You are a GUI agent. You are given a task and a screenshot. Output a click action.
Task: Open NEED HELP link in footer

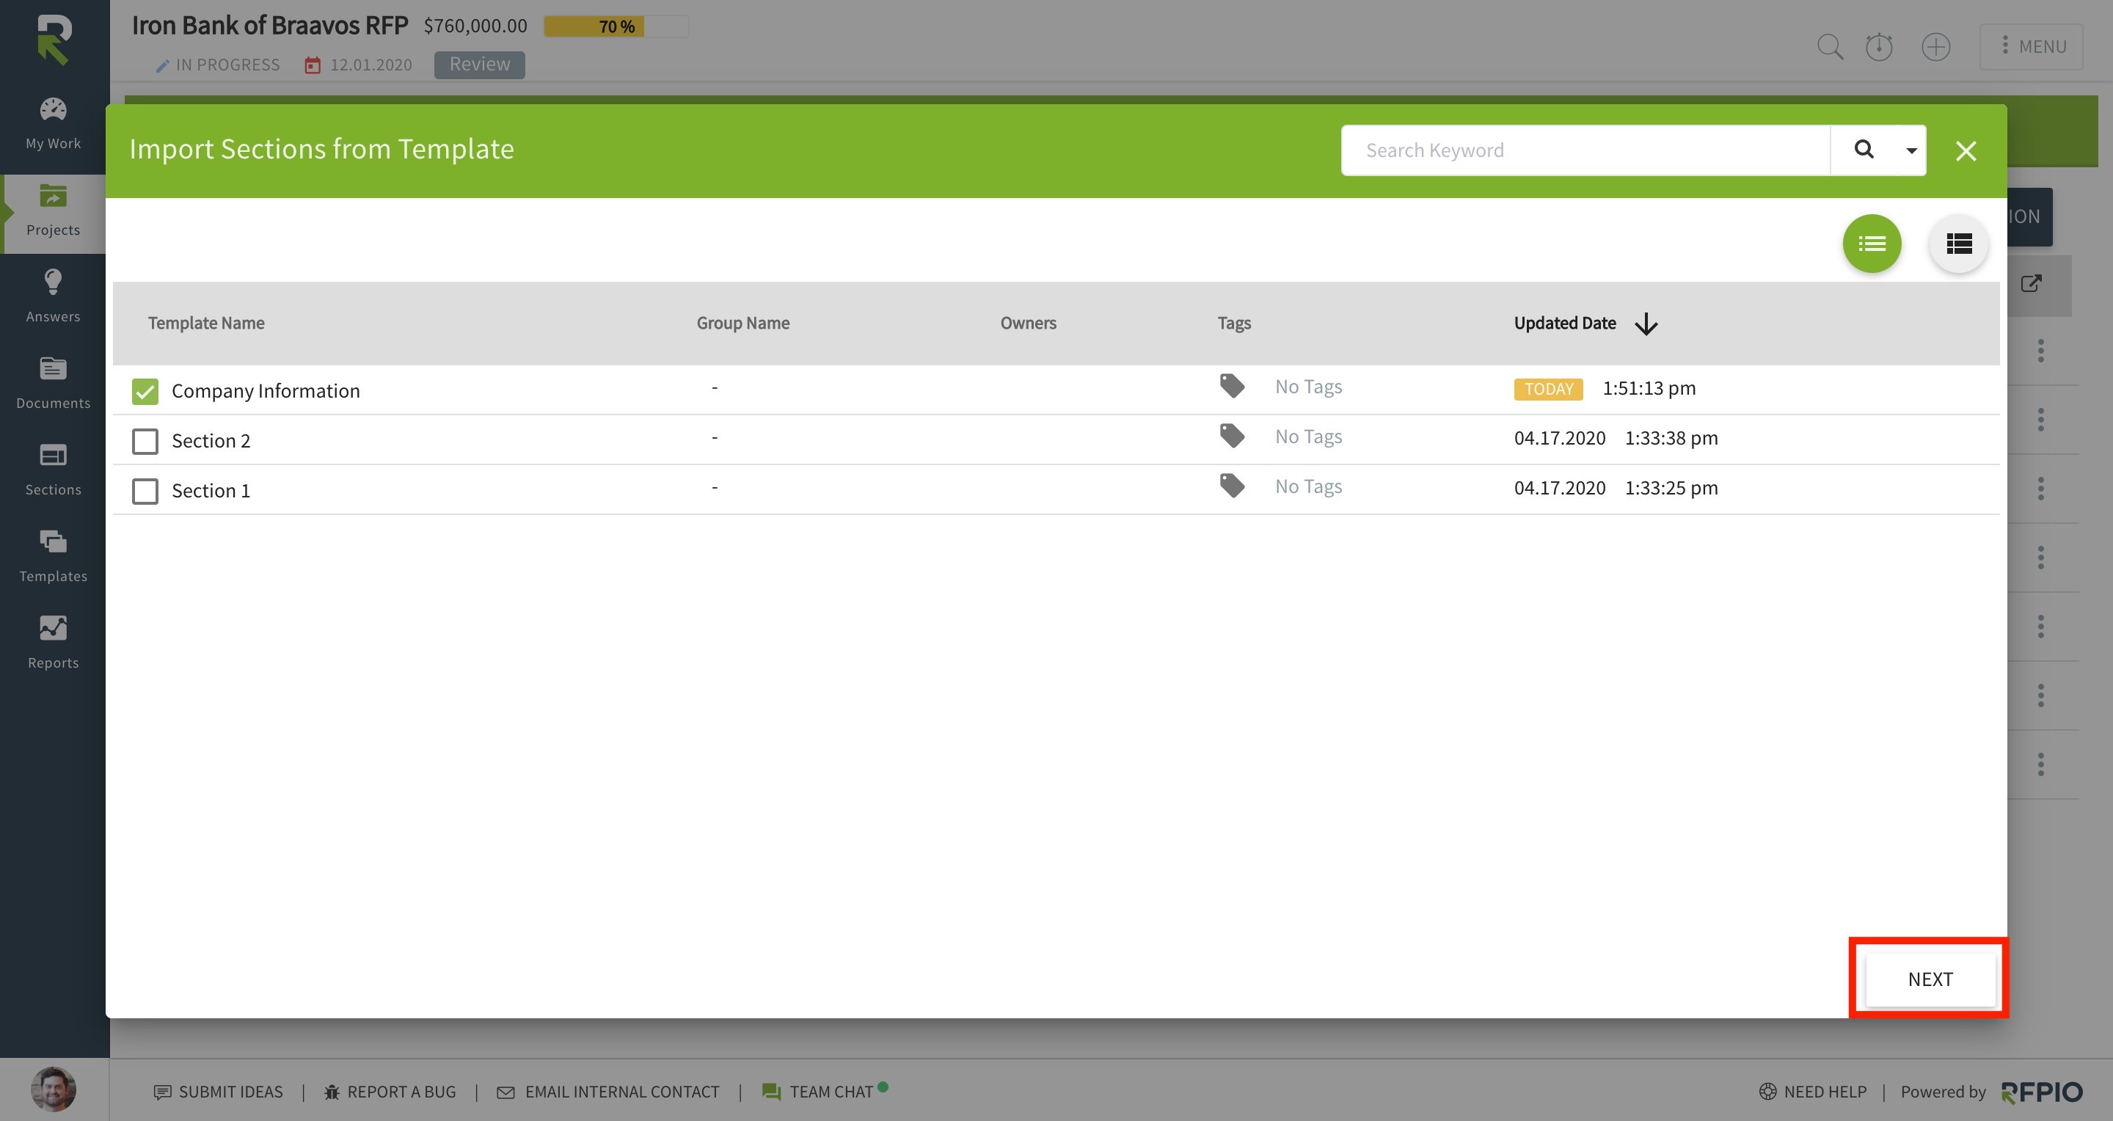tap(1813, 1092)
